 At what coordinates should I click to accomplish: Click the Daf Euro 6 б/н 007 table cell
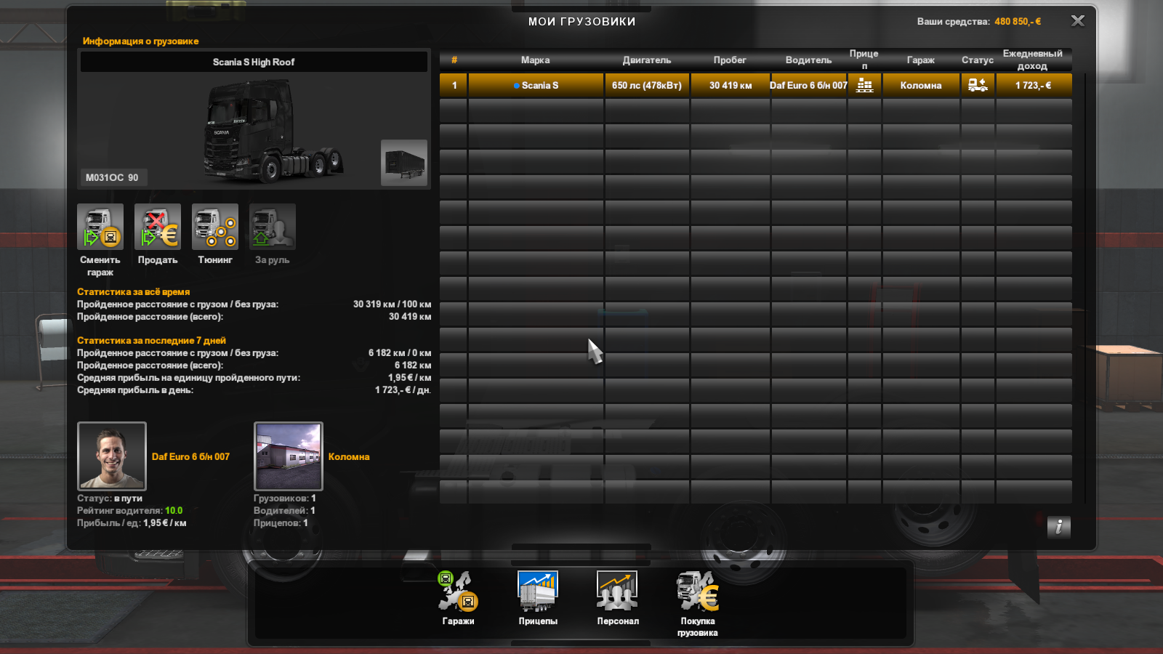pyautogui.click(x=809, y=85)
